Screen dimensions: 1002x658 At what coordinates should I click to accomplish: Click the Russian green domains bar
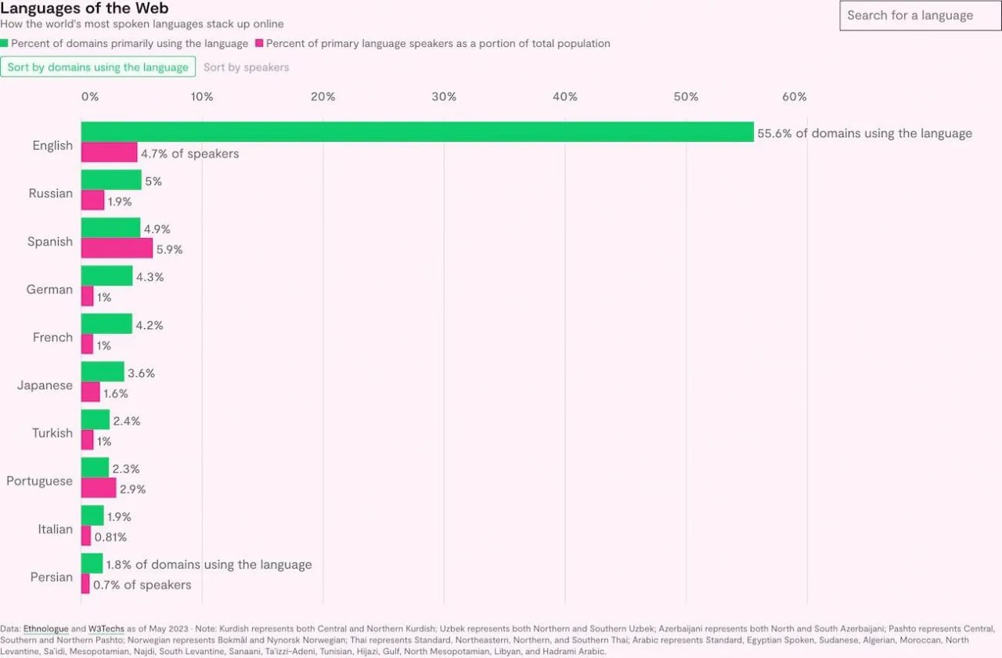click(x=111, y=180)
